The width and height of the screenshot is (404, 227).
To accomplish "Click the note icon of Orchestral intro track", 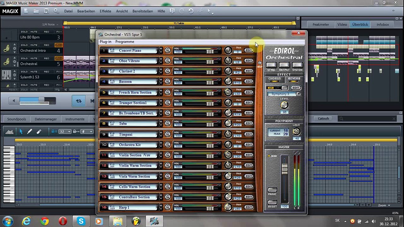I will (6, 48).
